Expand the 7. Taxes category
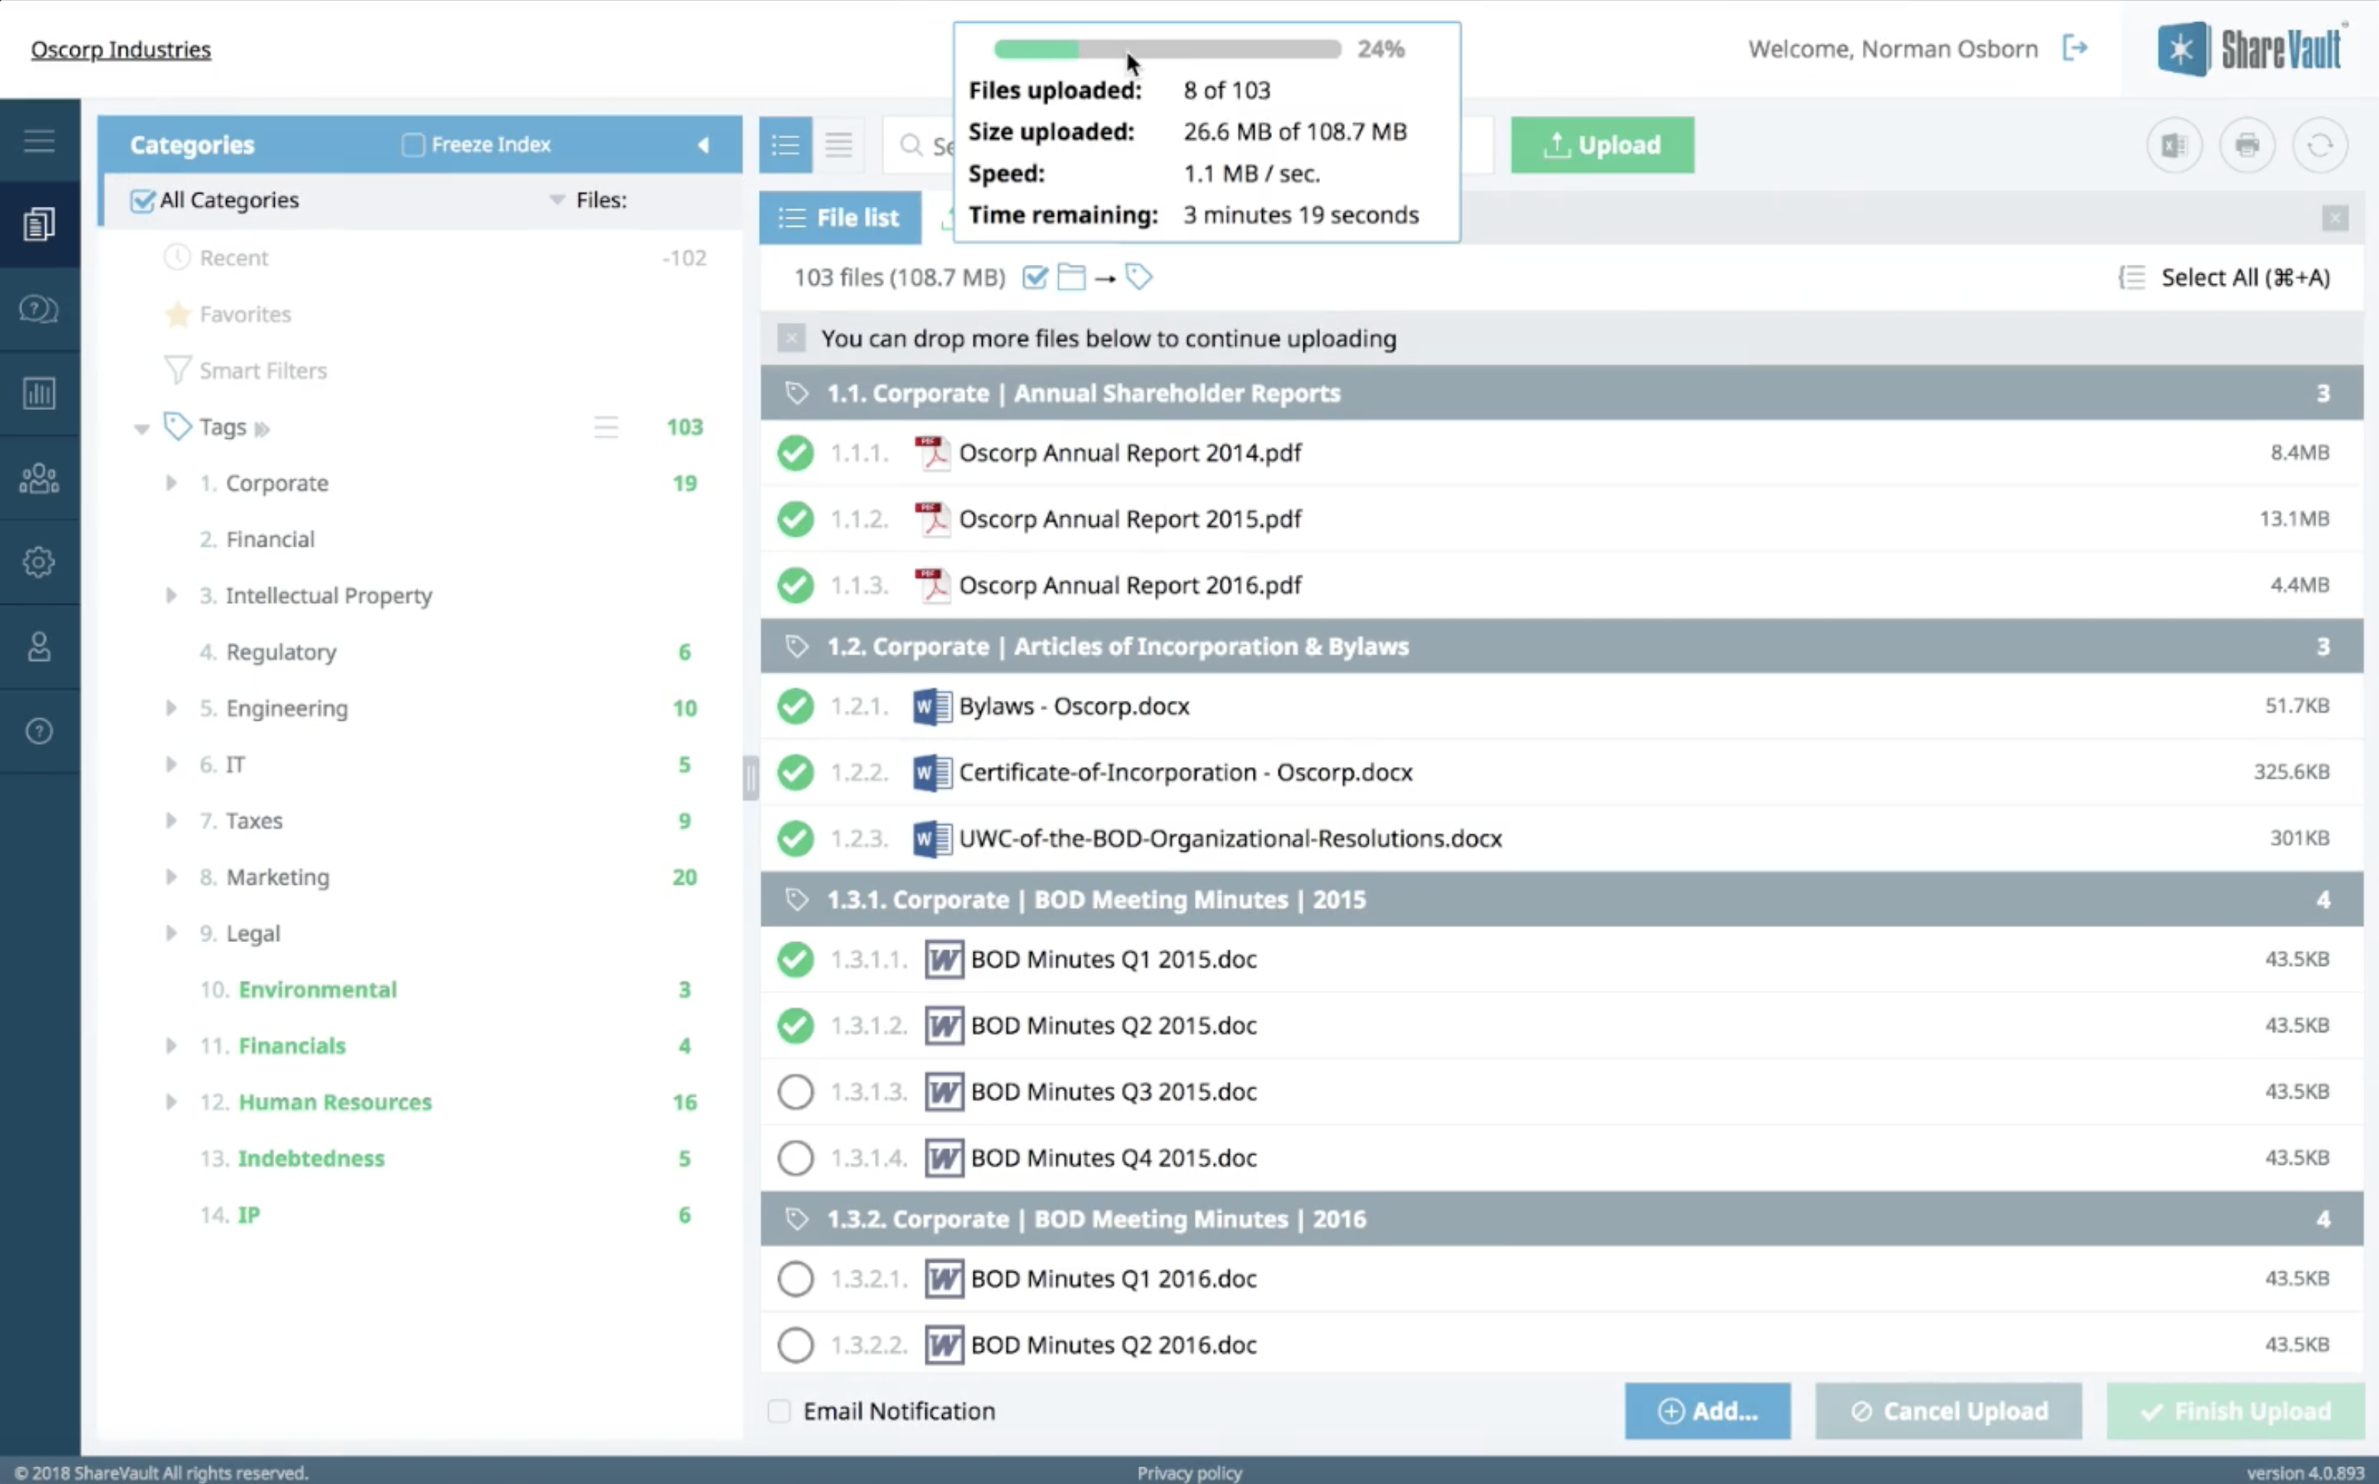Viewport: 2379px width, 1484px height. pyautogui.click(x=172, y=821)
